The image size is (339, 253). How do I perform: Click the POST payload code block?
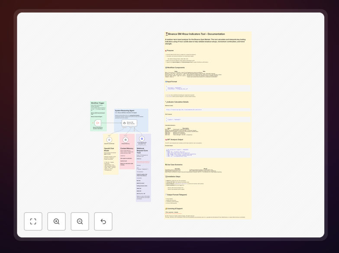[x=207, y=119]
